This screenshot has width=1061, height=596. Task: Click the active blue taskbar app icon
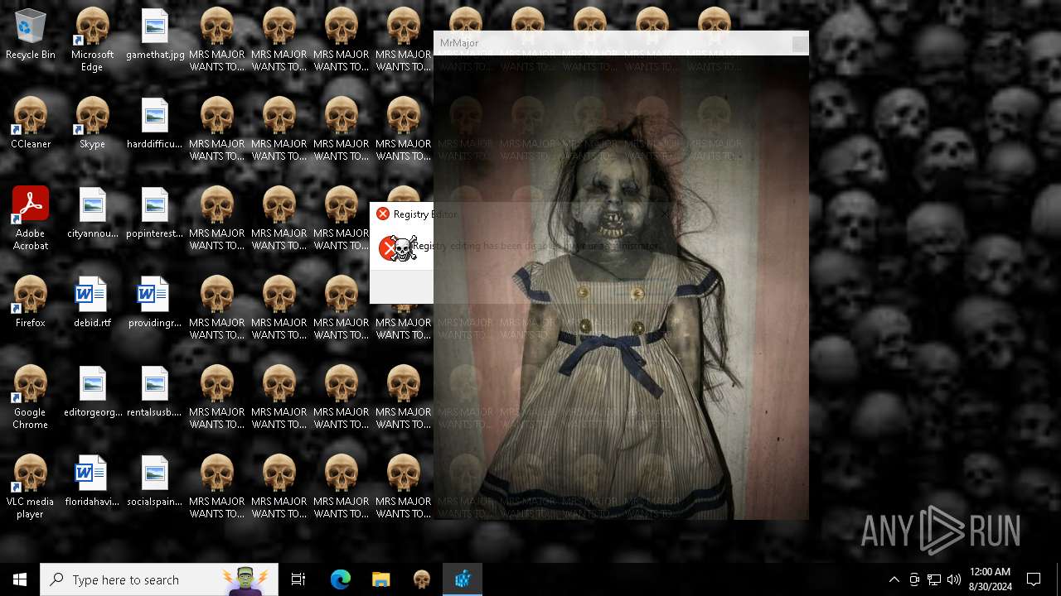pyautogui.click(x=463, y=579)
